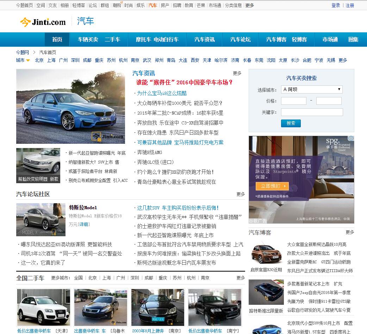
Task: Open the black Honda used car photo
Action: 101,307
